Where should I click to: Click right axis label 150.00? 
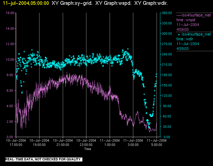167,85
